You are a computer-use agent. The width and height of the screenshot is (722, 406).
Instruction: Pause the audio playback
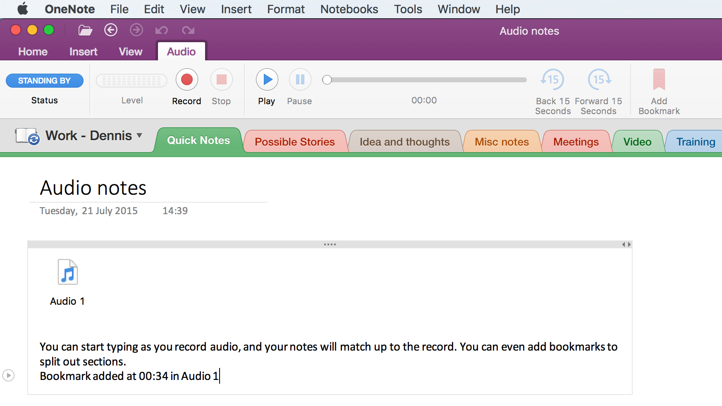pyautogui.click(x=299, y=79)
